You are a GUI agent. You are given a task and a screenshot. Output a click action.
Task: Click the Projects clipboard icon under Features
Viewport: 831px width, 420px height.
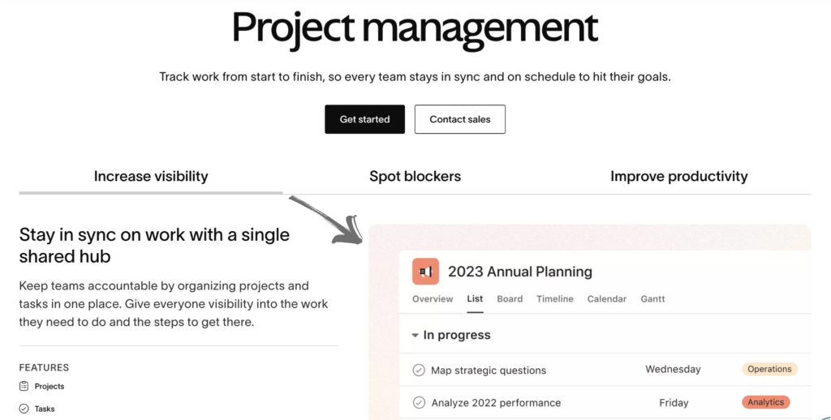tap(24, 386)
